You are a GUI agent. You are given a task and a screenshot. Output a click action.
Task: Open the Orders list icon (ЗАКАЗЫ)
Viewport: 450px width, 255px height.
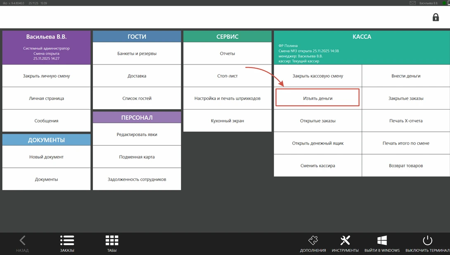(67, 241)
